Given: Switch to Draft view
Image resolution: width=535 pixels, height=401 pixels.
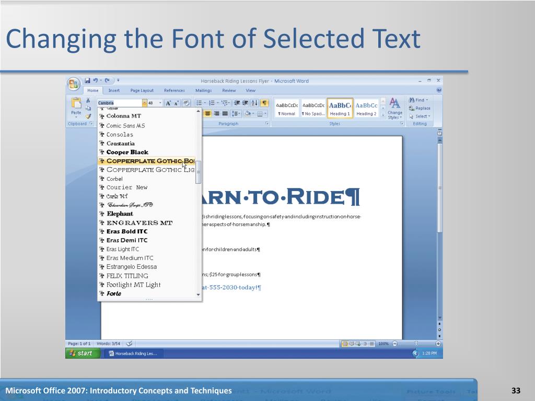Looking at the screenshot, I should pyautogui.click(x=372, y=344).
